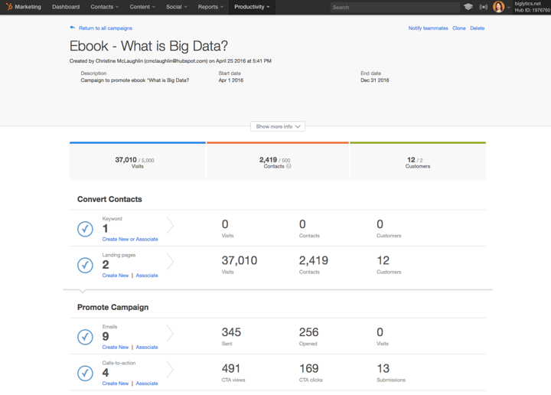Click Return to all campaigns link
551x395 pixels.
pos(106,28)
